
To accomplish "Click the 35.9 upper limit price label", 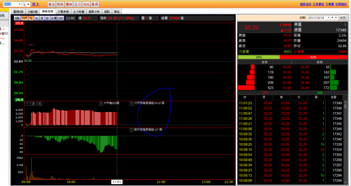I will coord(19,23).
